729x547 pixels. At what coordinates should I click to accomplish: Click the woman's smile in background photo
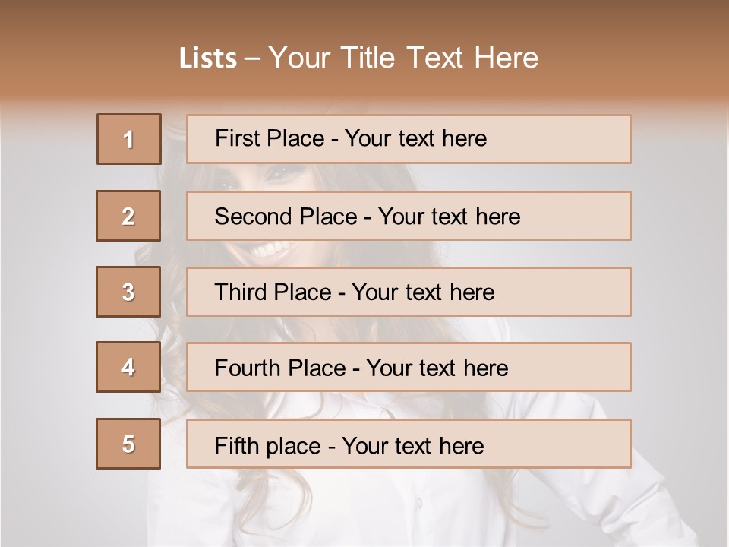272,250
